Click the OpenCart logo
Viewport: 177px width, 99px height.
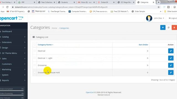(12, 18)
